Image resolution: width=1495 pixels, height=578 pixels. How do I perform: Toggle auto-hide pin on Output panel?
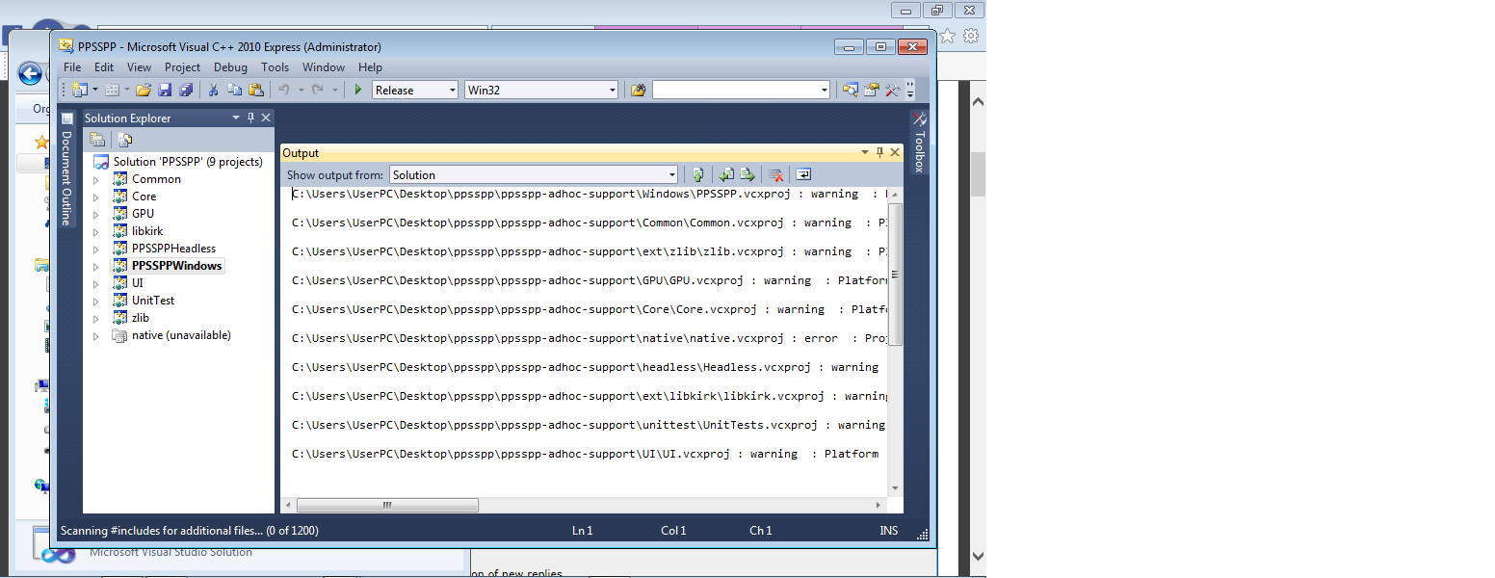pos(879,152)
